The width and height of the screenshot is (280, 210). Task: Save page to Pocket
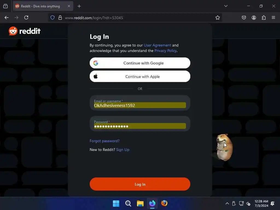(x=244, y=17)
